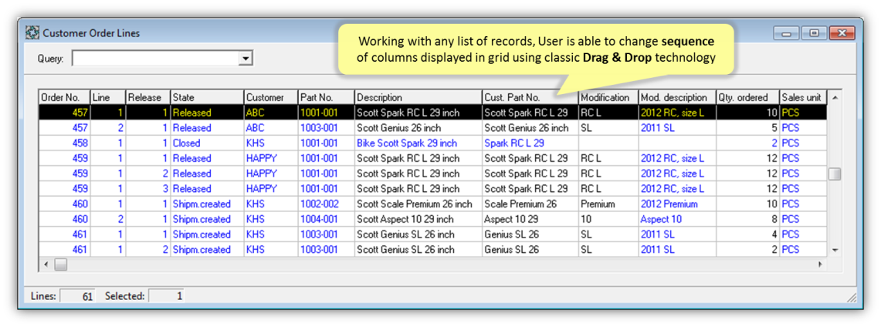Minimize the Customer Order Lines window
The height and width of the screenshot is (327, 881).
788,33
